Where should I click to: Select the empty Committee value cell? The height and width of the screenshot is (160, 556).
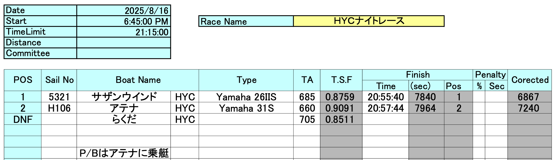point(124,53)
